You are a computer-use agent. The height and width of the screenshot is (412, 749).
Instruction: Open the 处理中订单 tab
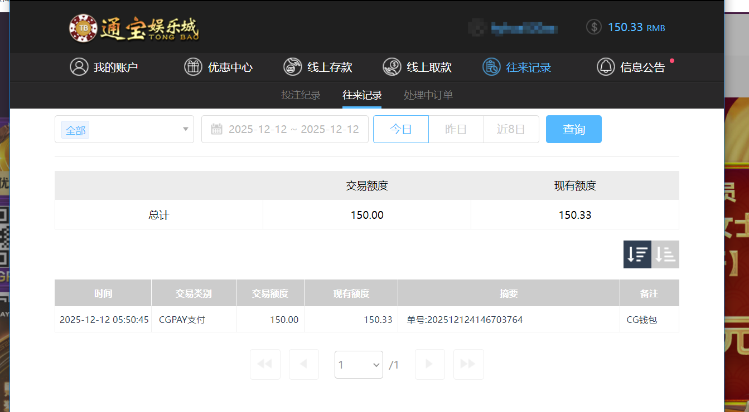(429, 95)
